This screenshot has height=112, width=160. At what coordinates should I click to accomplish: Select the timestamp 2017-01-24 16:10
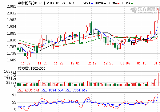pos(62,3)
